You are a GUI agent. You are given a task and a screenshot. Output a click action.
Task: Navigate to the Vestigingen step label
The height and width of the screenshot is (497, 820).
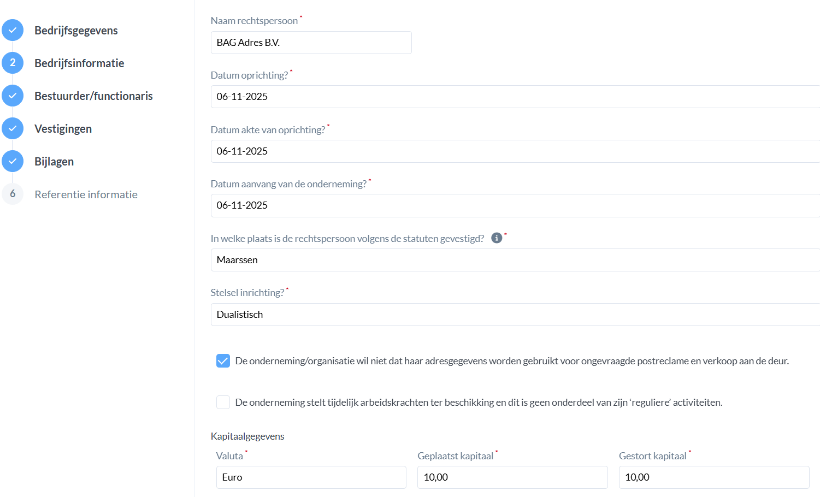click(x=63, y=129)
